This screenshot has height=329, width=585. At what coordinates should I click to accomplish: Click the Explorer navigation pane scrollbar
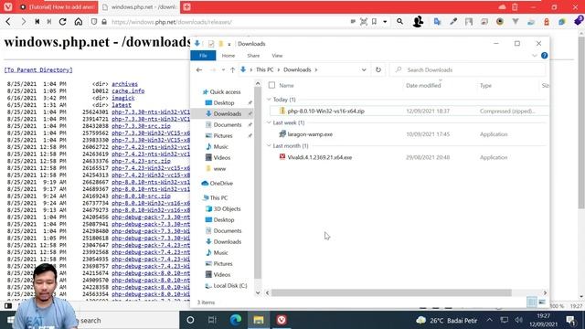coord(258,183)
